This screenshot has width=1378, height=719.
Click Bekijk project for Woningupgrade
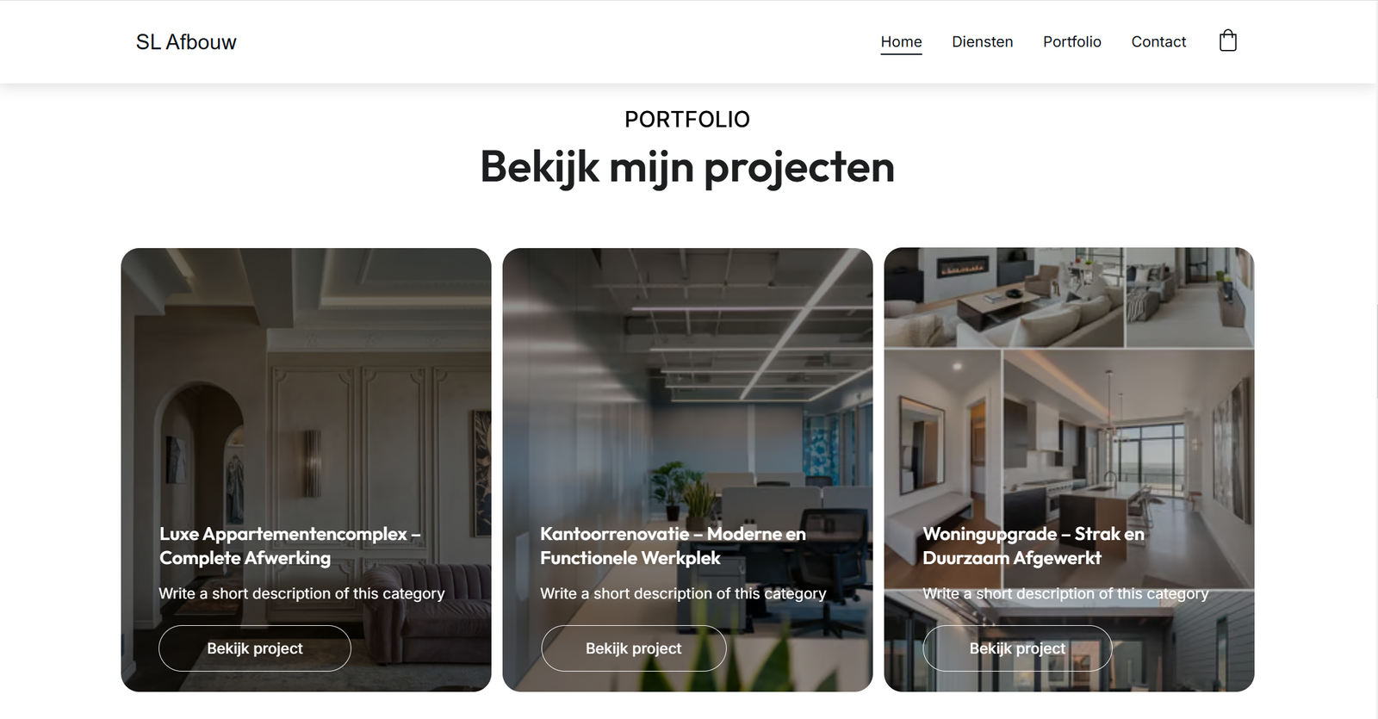tap(1017, 648)
